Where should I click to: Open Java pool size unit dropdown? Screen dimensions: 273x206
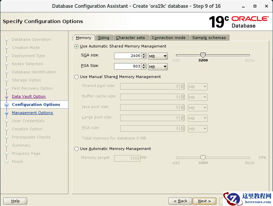tap(198, 108)
